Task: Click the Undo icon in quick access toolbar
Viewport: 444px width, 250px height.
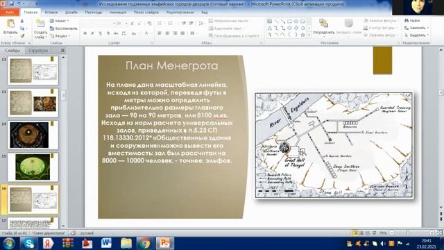Action: point(19,3)
